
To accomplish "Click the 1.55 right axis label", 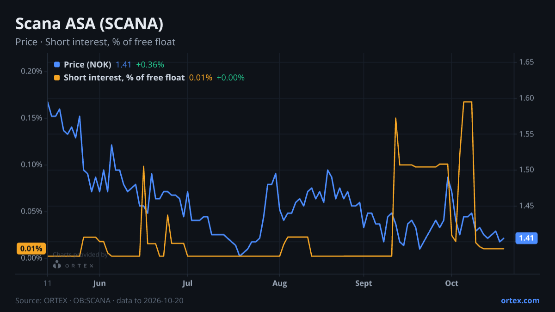I will click(527, 134).
